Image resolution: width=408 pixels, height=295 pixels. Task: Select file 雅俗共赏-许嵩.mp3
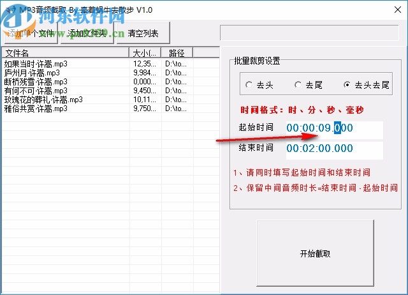point(36,109)
